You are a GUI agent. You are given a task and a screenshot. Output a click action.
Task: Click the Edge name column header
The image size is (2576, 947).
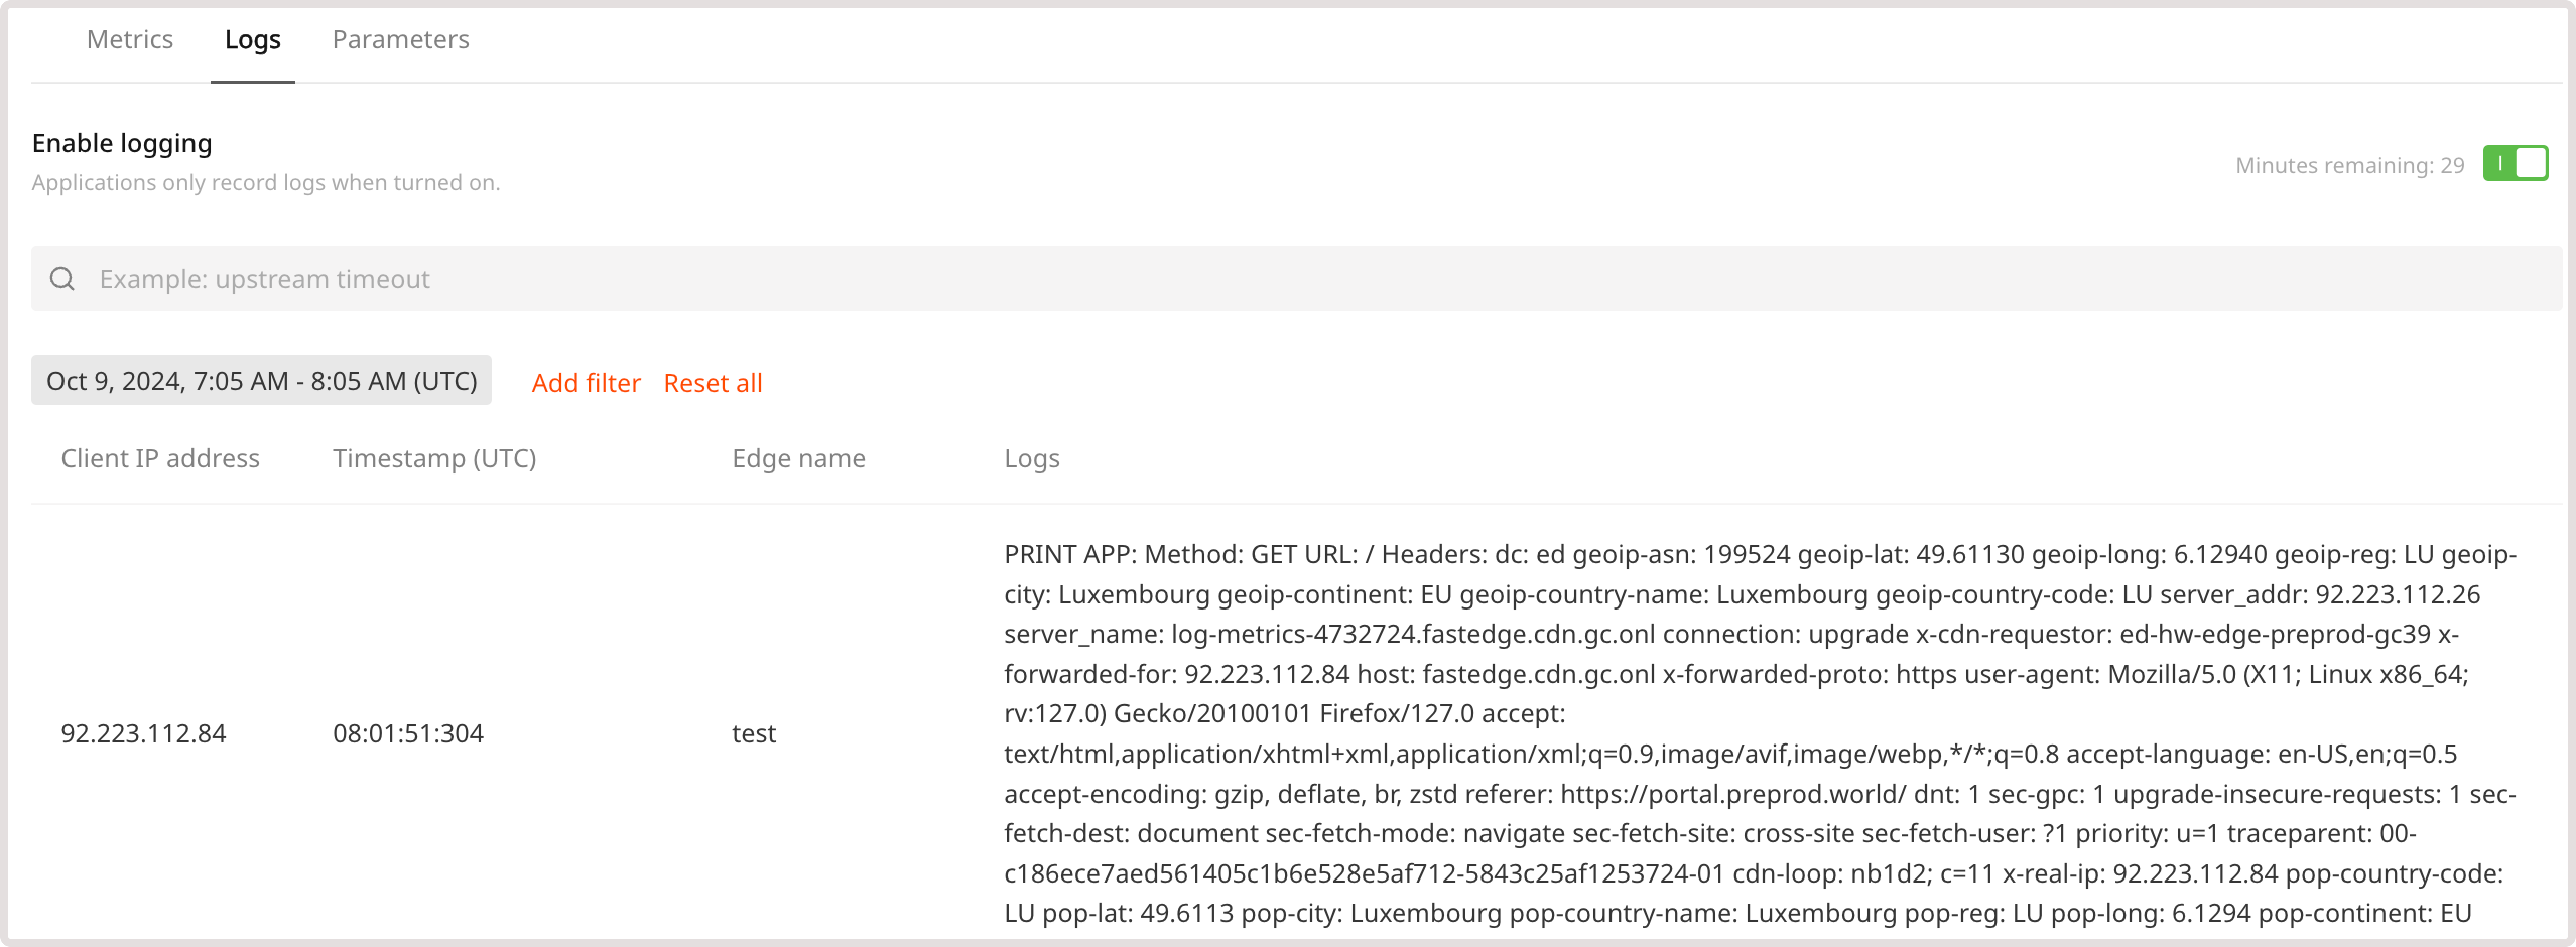pos(798,458)
